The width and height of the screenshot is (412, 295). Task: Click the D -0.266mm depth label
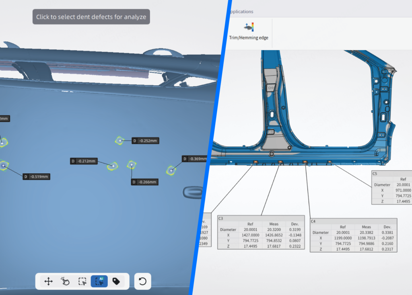[x=144, y=182]
